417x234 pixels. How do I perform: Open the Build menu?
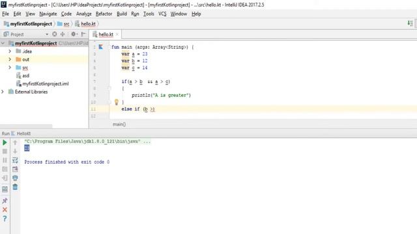point(122,14)
